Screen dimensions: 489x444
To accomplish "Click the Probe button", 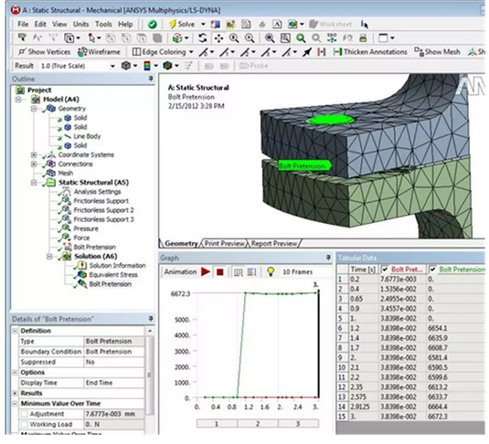I will (x=253, y=66).
